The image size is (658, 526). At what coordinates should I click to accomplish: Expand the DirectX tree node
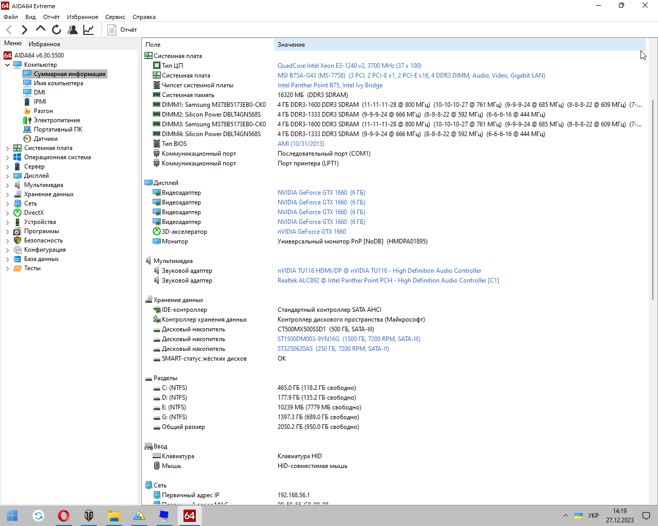(x=7, y=213)
